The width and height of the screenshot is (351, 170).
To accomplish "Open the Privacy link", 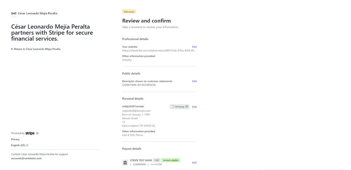I will pyautogui.click(x=15, y=139).
